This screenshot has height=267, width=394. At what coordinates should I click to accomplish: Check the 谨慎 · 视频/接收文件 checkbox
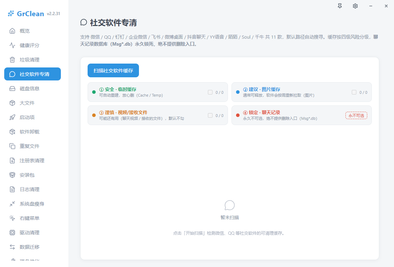[210, 115]
